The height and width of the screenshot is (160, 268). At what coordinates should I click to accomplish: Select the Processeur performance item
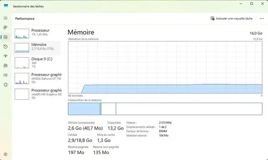click(37, 33)
